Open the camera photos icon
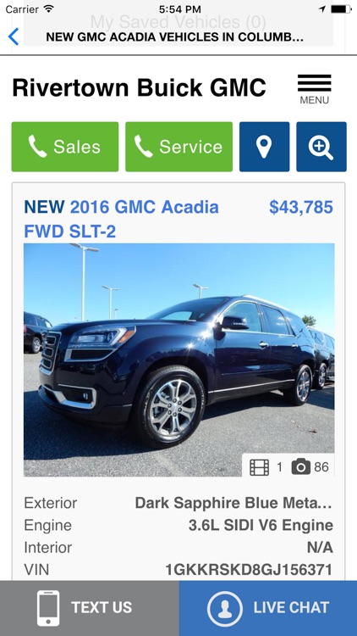This screenshot has height=636, width=357. click(x=300, y=467)
